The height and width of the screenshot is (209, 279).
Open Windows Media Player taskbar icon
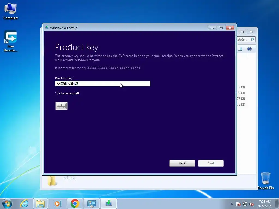pyautogui.click(x=57, y=204)
